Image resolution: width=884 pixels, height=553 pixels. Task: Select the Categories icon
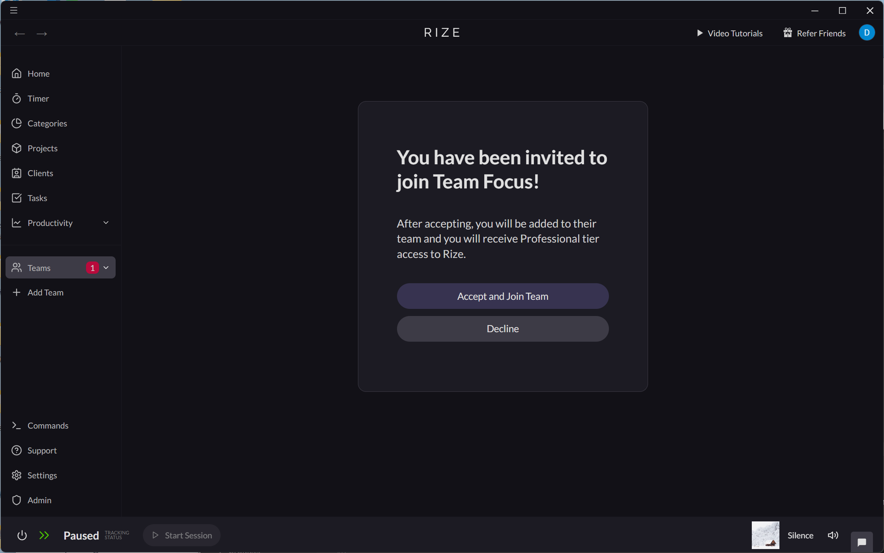click(x=17, y=123)
